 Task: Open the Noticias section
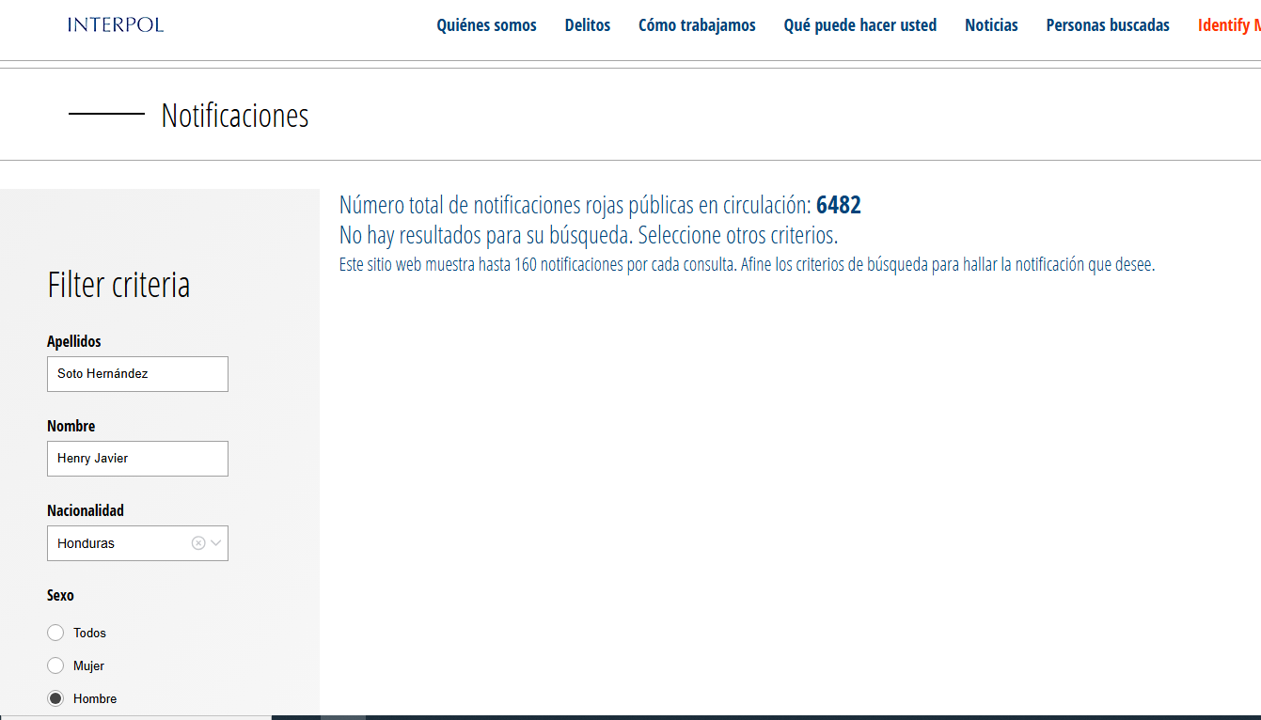click(x=991, y=25)
